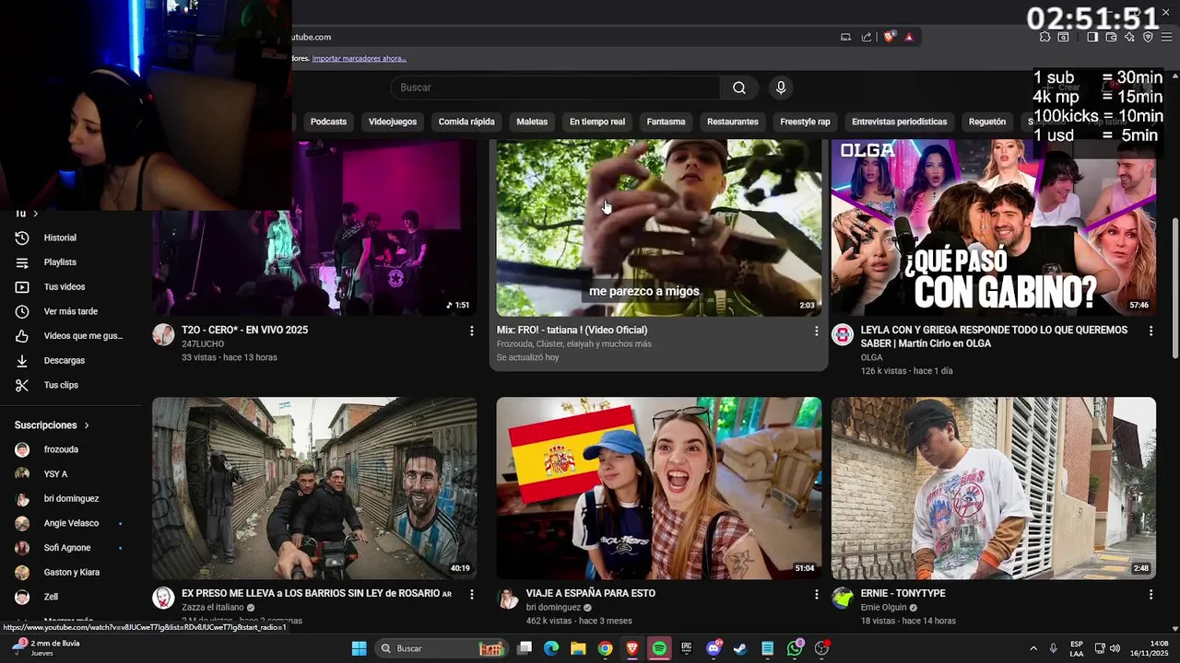Open options menu for ERNIE - TONYTYPE

point(1150,595)
